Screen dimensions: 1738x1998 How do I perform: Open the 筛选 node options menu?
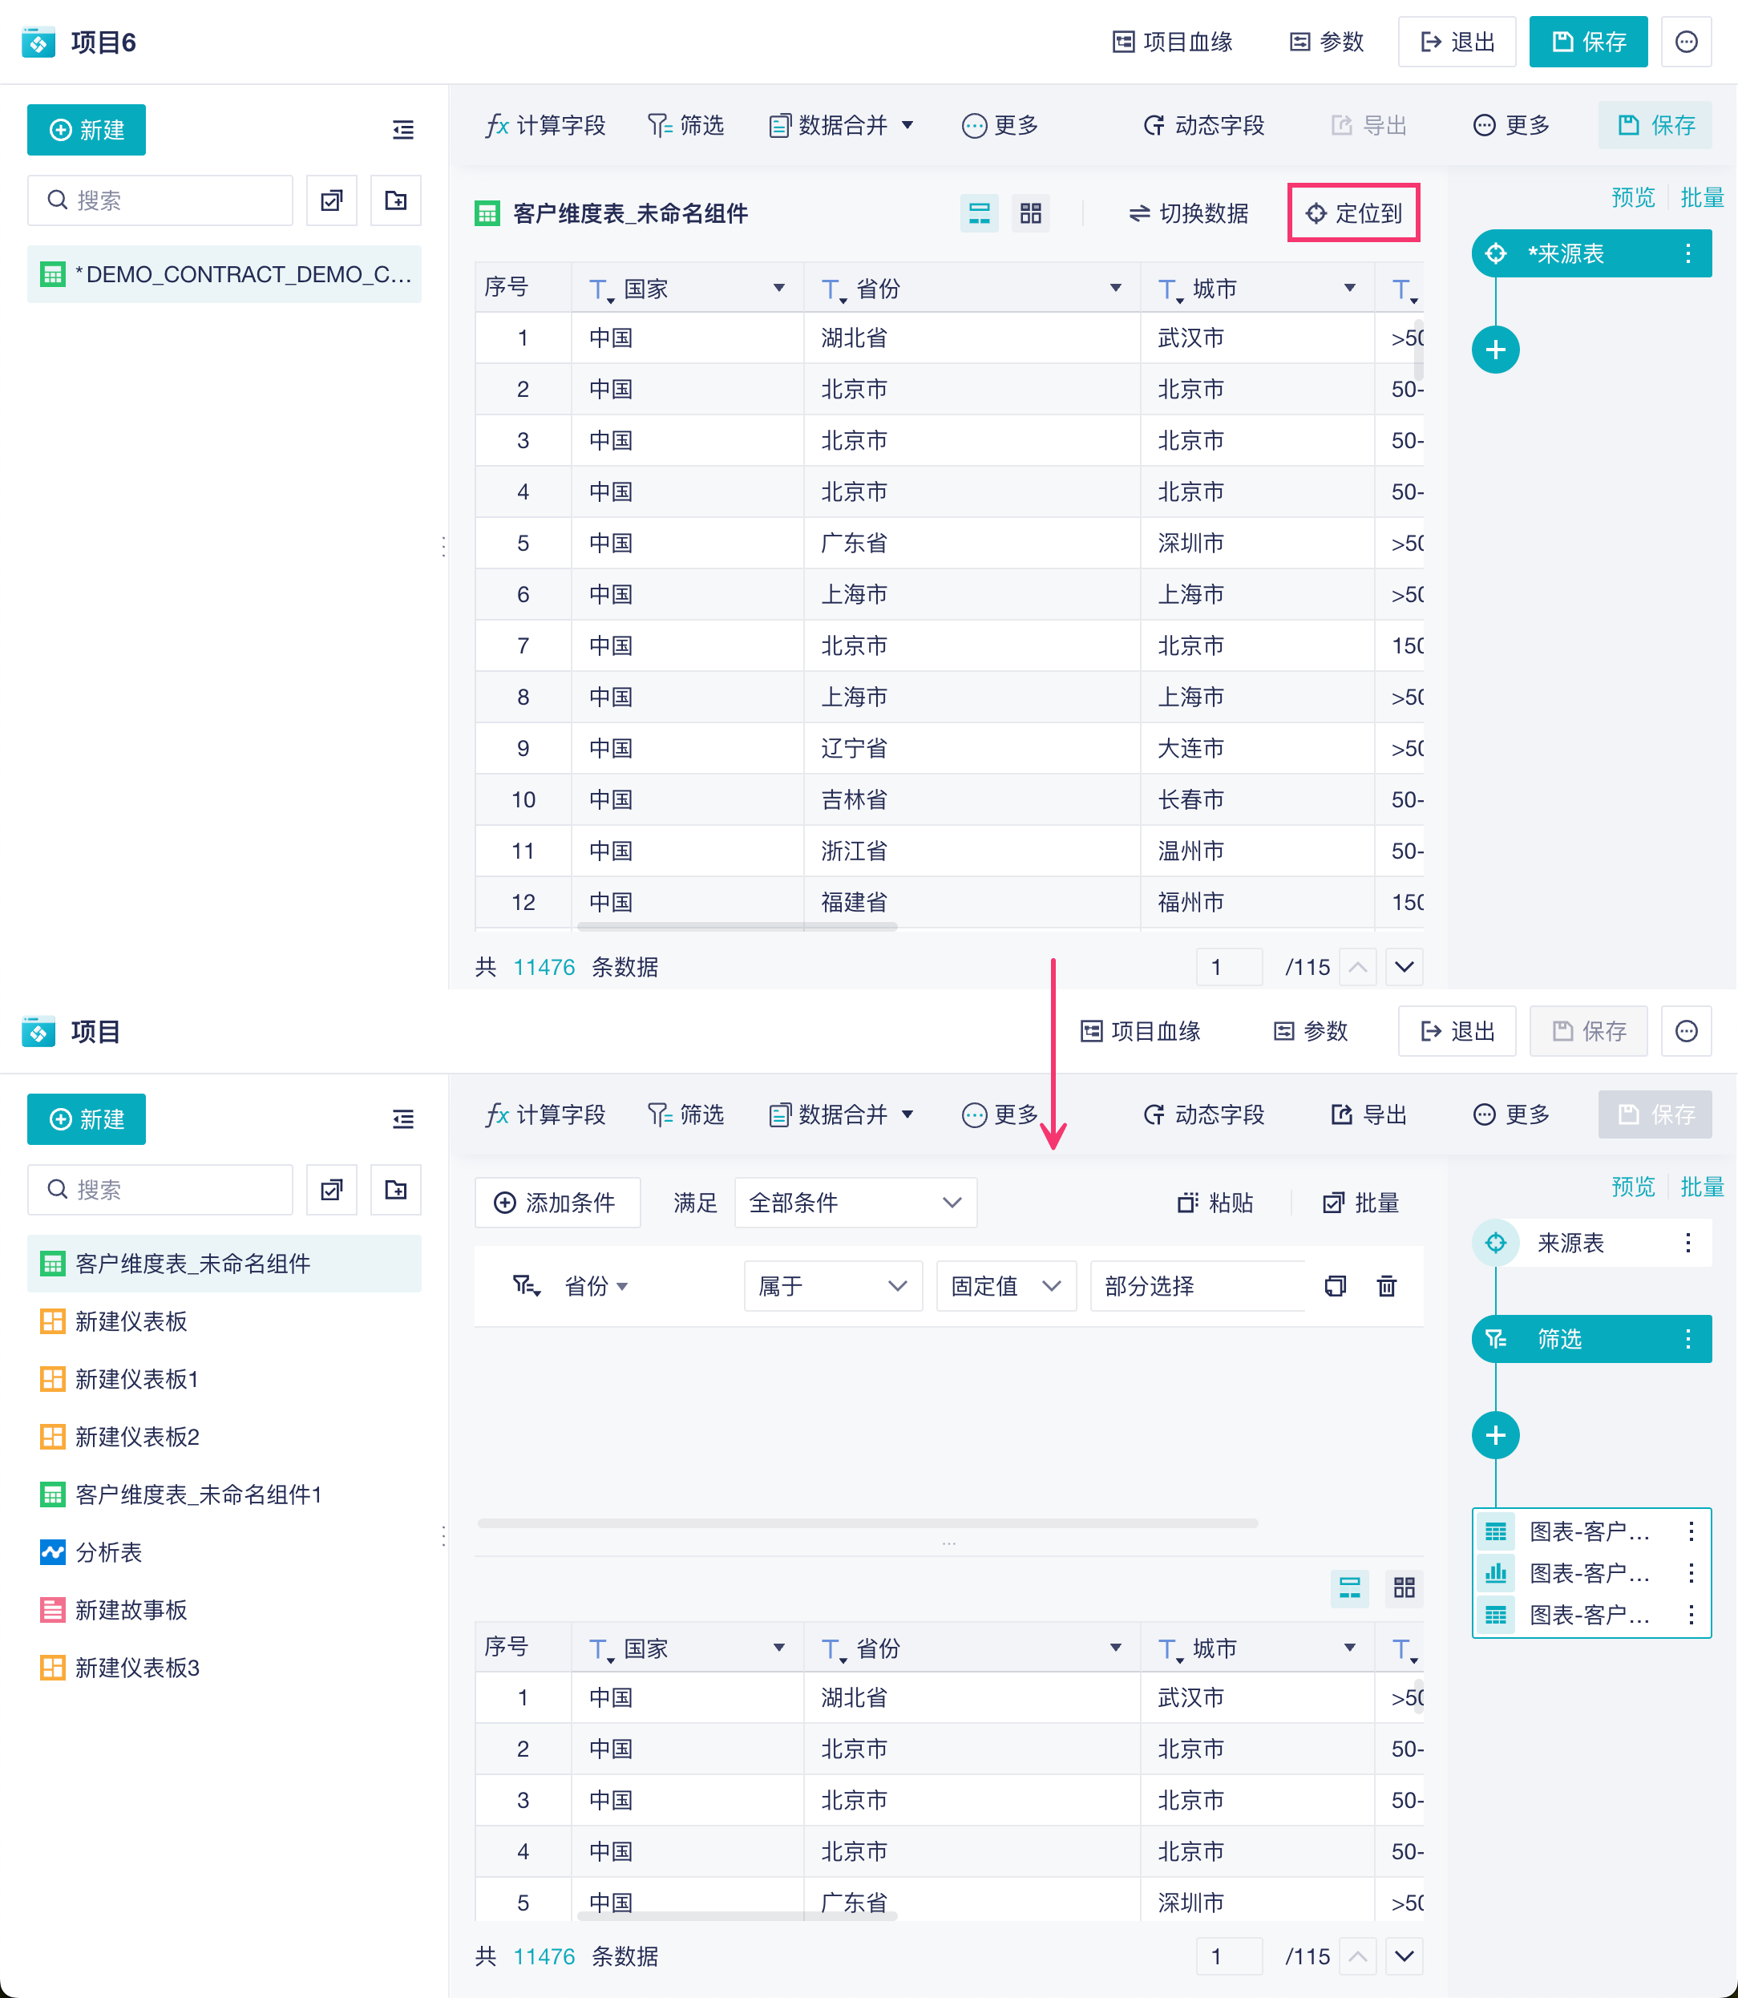pyautogui.click(x=1687, y=1340)
